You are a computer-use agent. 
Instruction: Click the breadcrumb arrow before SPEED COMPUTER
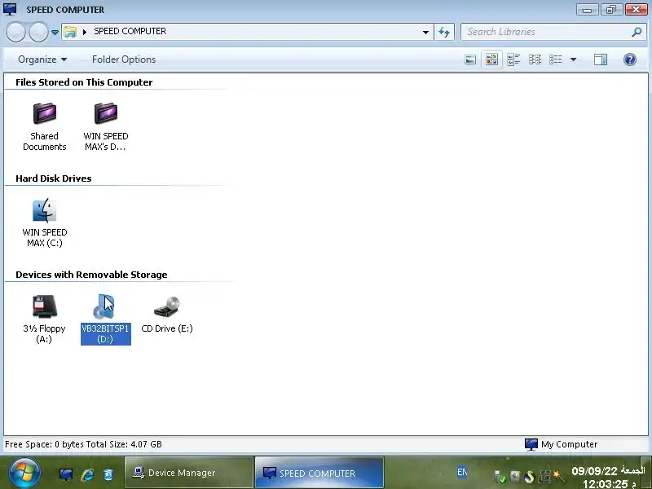(x=85, y=32)
